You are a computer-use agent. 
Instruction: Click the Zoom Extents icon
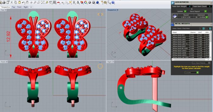pyautogui.click(x=43, y=2)
